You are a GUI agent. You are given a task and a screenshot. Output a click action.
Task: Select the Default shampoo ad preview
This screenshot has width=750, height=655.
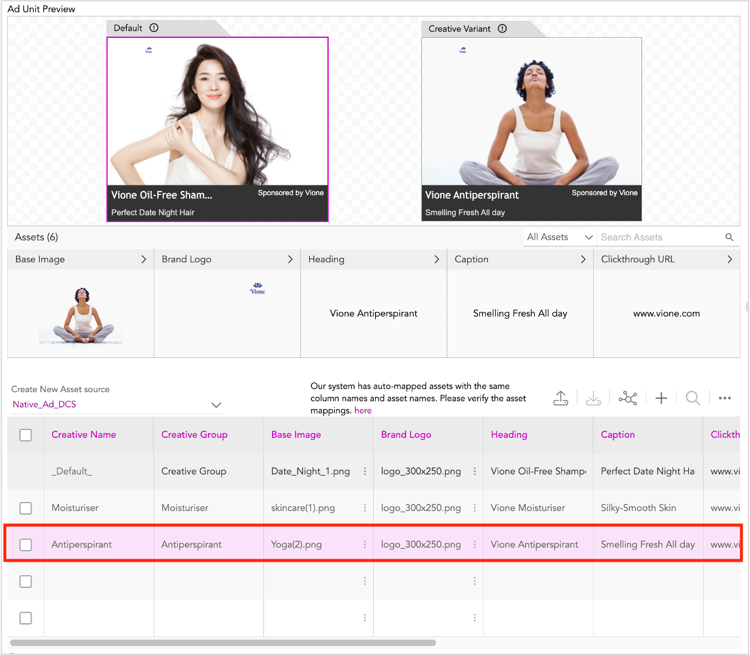point(218,129)
